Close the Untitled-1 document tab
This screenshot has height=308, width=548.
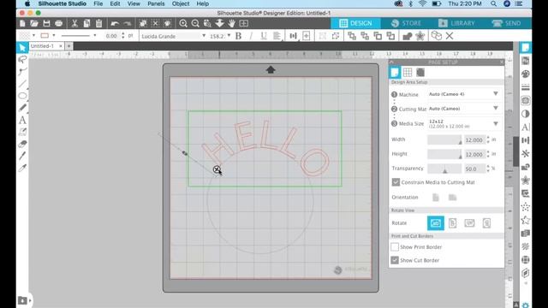click(x=61, y=46)
